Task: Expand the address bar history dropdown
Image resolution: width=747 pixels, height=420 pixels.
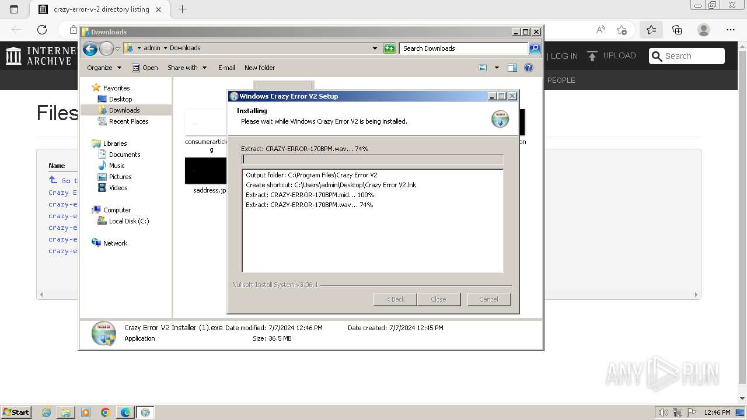Action: coord(375,48)
